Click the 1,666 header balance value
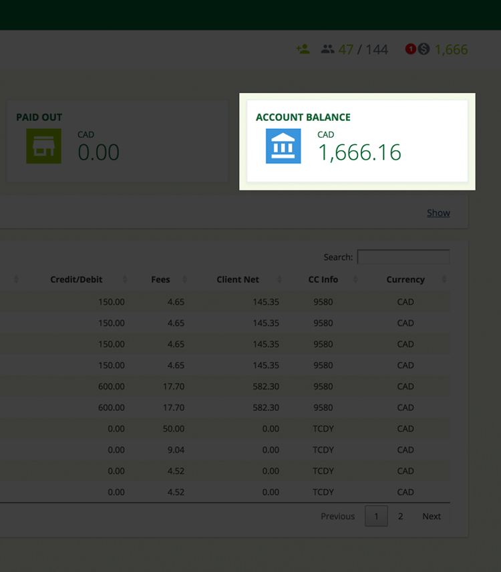The image size is (501, 572). pos(451,49)
